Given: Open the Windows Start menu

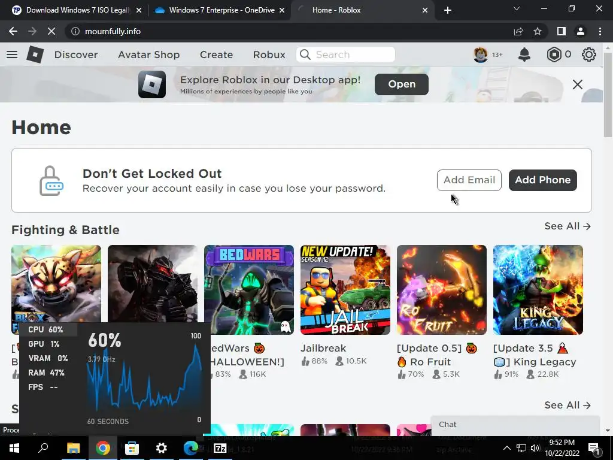Looking at the screenshot, I should pos(14,448).
